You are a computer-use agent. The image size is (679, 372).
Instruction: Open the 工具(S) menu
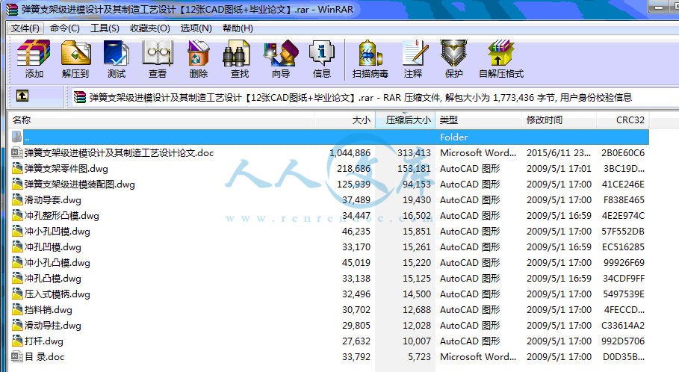click(105, 28)
